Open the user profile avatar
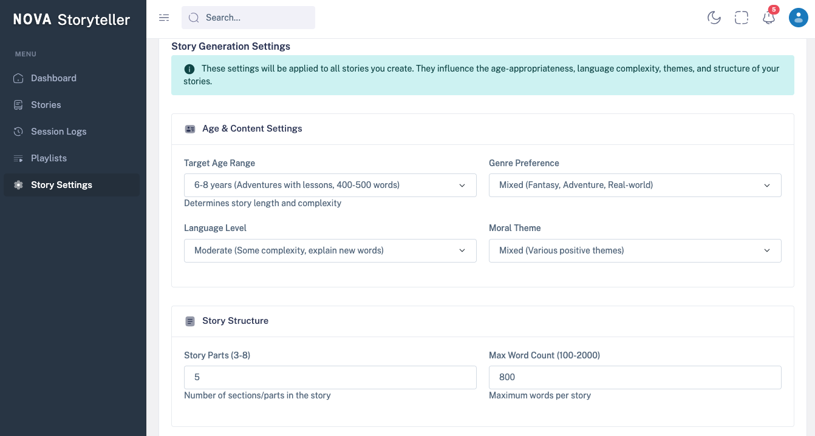 [x=798, y=18]
